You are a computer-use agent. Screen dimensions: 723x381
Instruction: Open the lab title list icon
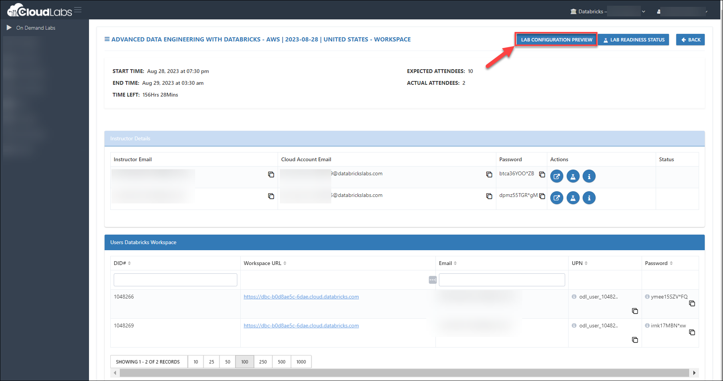[107, 39]
